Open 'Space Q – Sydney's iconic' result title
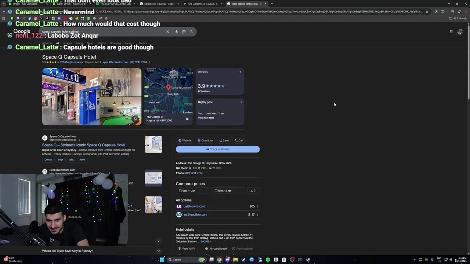This screenshot has width=470, height=264. [84, 145]
